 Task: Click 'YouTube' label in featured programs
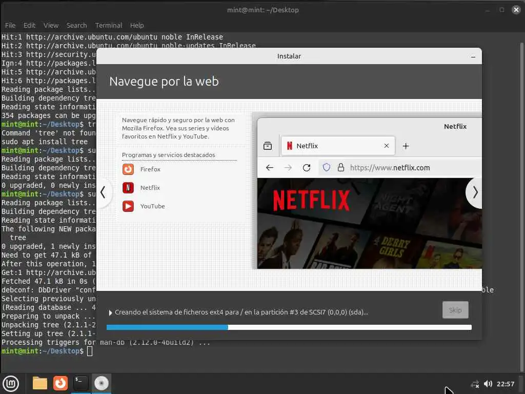click(x=152, y=206)
